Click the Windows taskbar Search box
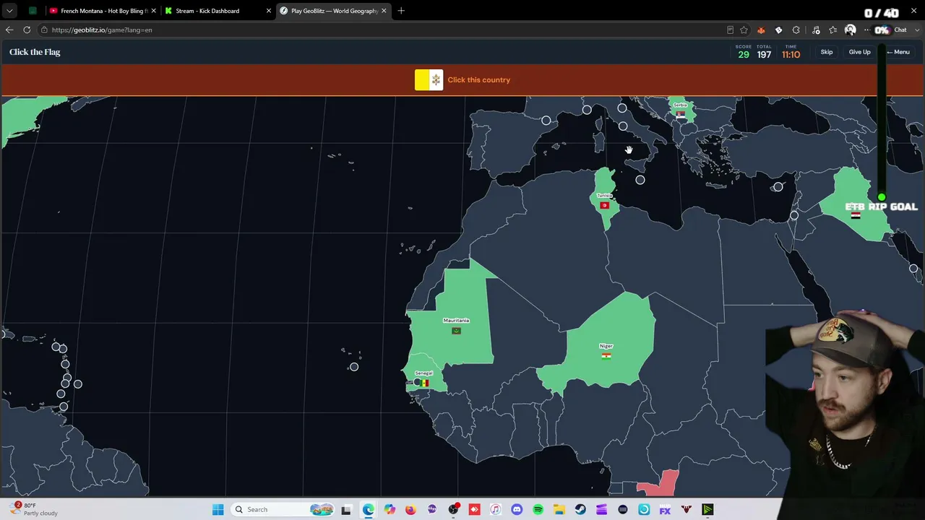The height and width of the screenshot is (520, 925). (x=283, y=510)
